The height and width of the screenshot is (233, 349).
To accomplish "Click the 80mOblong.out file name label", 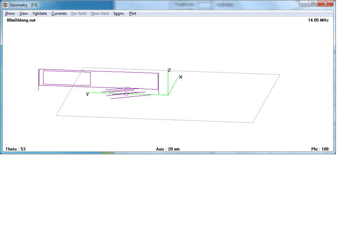I will [21, 20].
